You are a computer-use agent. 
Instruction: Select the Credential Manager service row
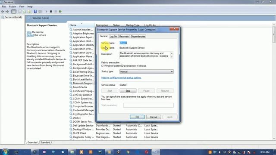tap(82, 110)
